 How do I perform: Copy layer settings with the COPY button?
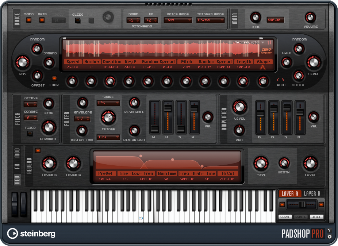point(285,217)
